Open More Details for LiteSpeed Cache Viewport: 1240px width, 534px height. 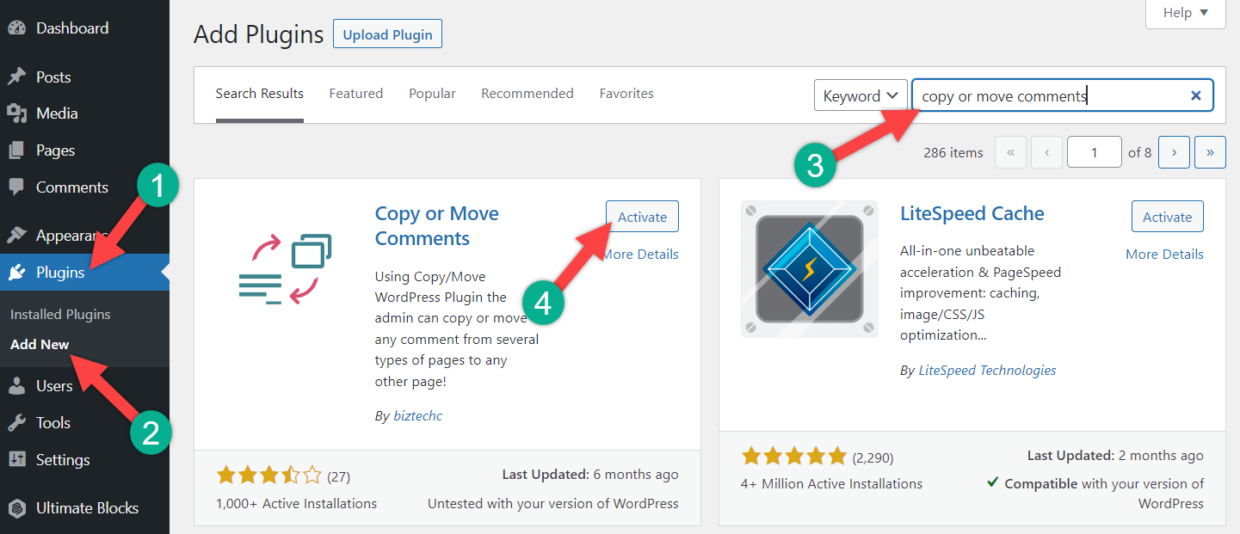(x=1164, y=254)
